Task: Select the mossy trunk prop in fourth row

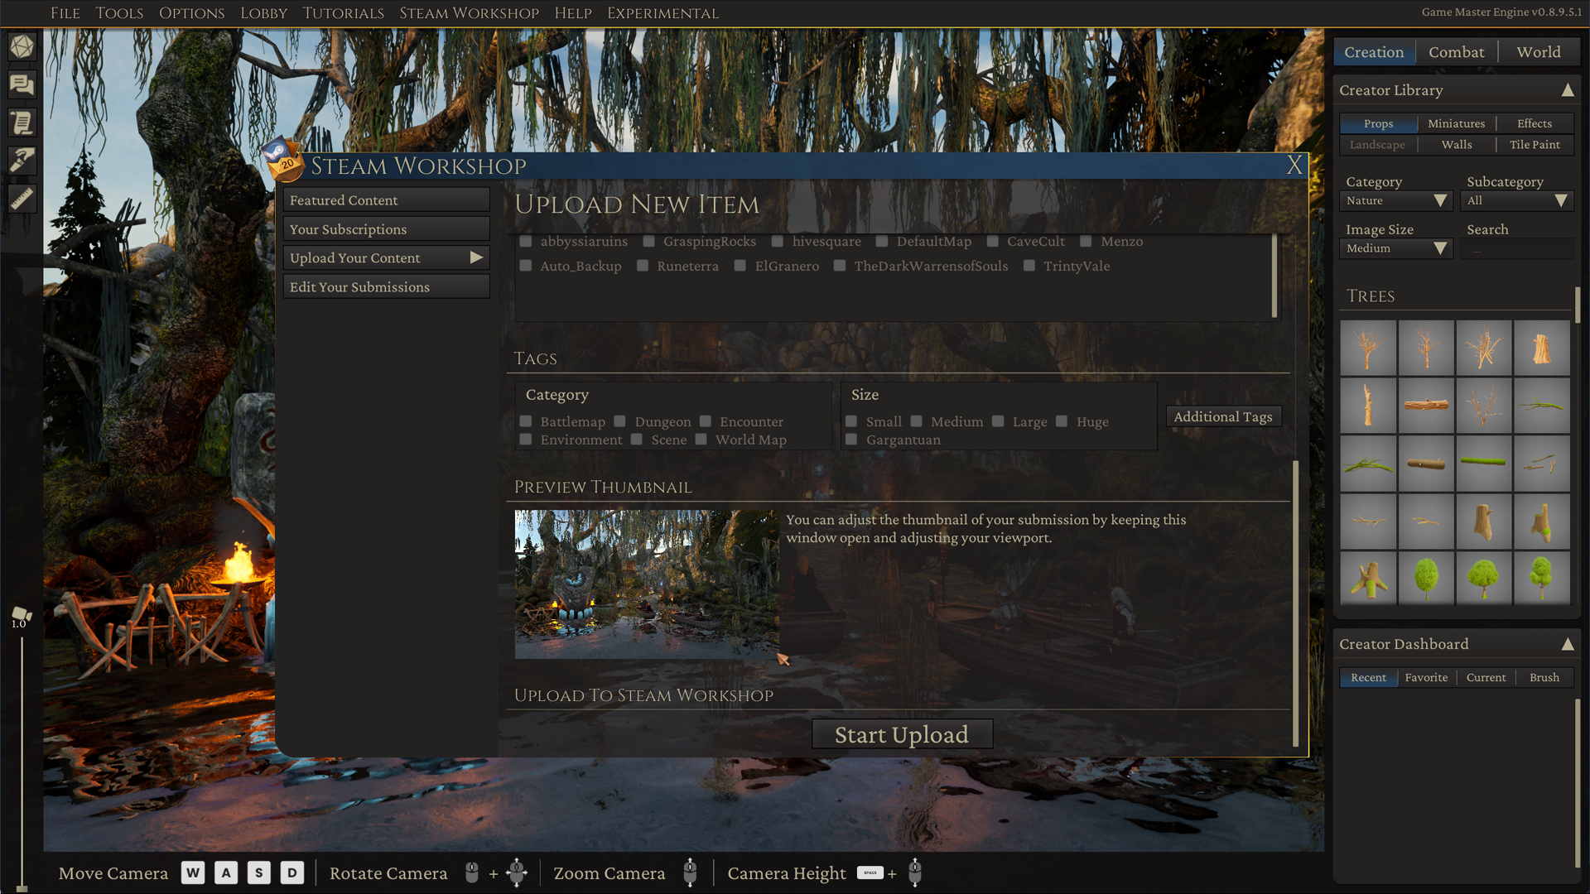Action: [1541, 521]
